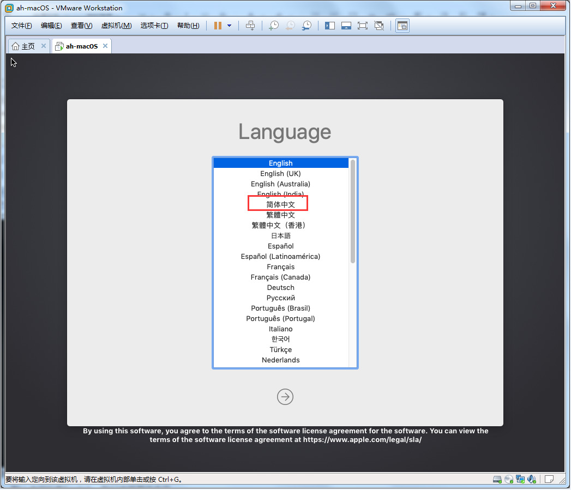Open the snapshot manager icon
This screenshot has height=490, width=571.
coord(307,26)
